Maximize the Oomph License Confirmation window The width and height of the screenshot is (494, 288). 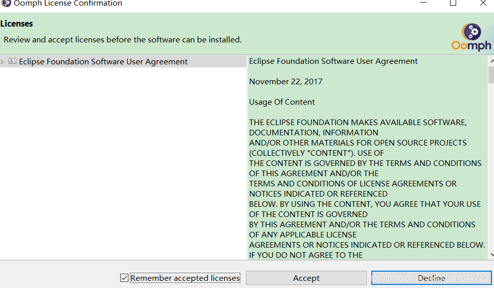click(453, 3)
